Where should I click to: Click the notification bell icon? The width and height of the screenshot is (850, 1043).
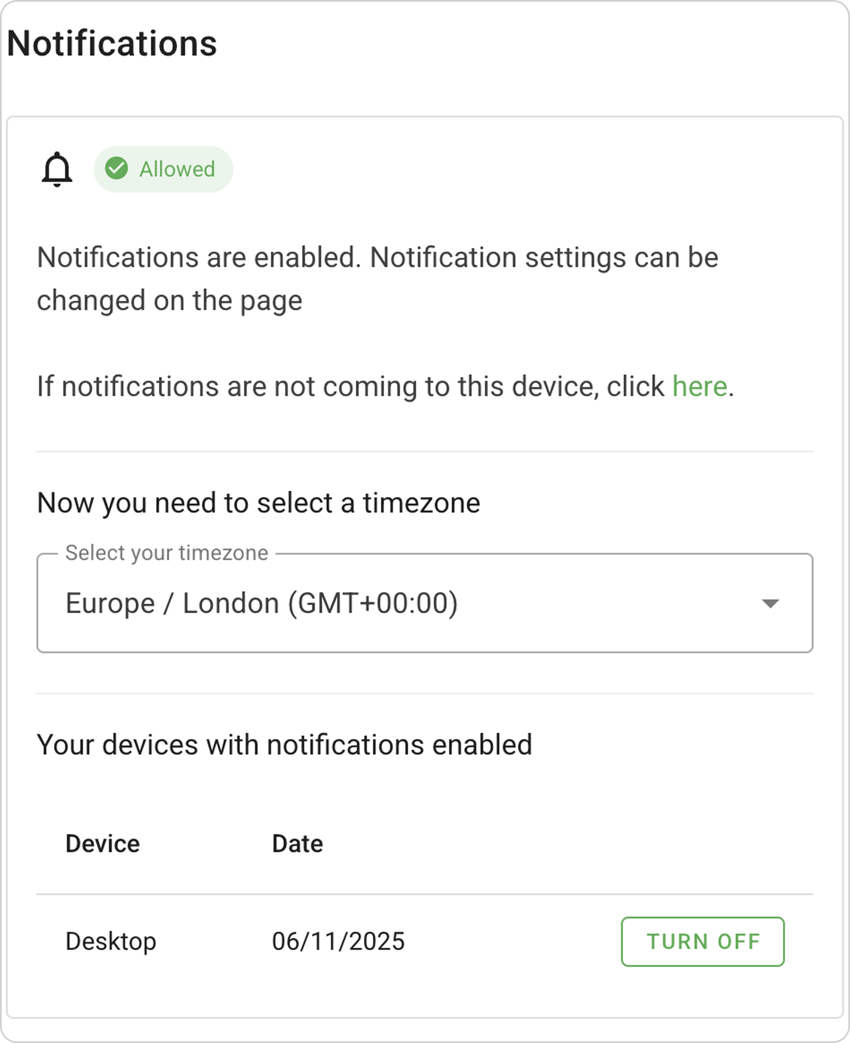tap(57, 169)
